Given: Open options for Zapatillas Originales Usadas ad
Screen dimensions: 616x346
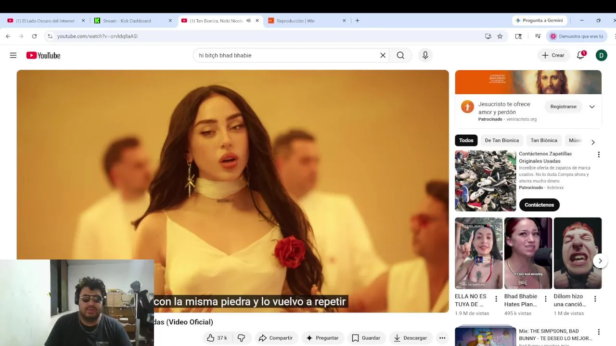Looking at the screenshot, I should [599, 155].
